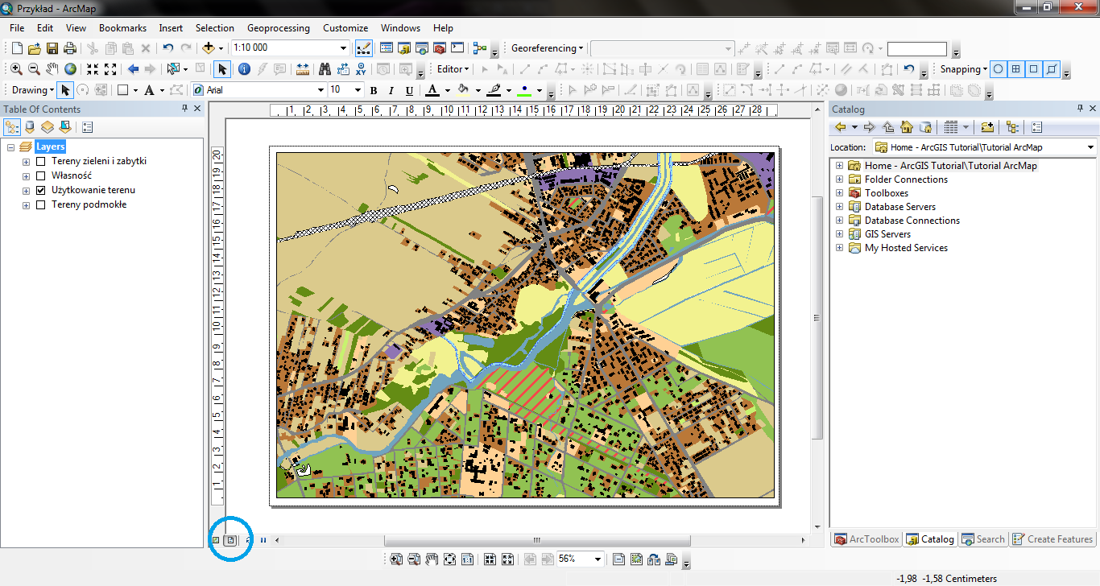Open the Editor dropdown button

tap(453, 69)
